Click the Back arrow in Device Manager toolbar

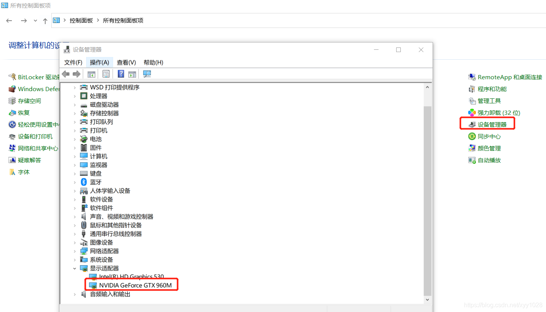click(x=66, y=74)
